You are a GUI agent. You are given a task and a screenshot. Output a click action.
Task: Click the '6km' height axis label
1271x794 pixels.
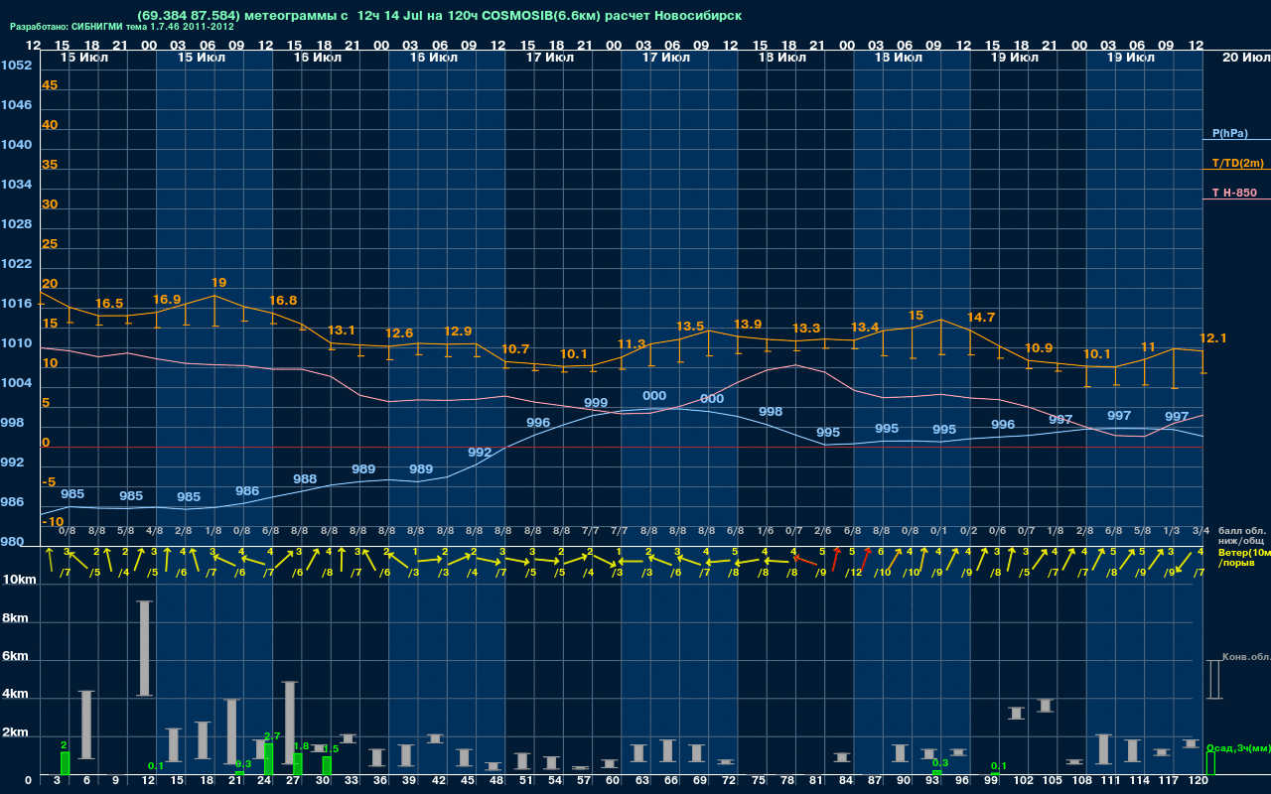coord(17,657)
